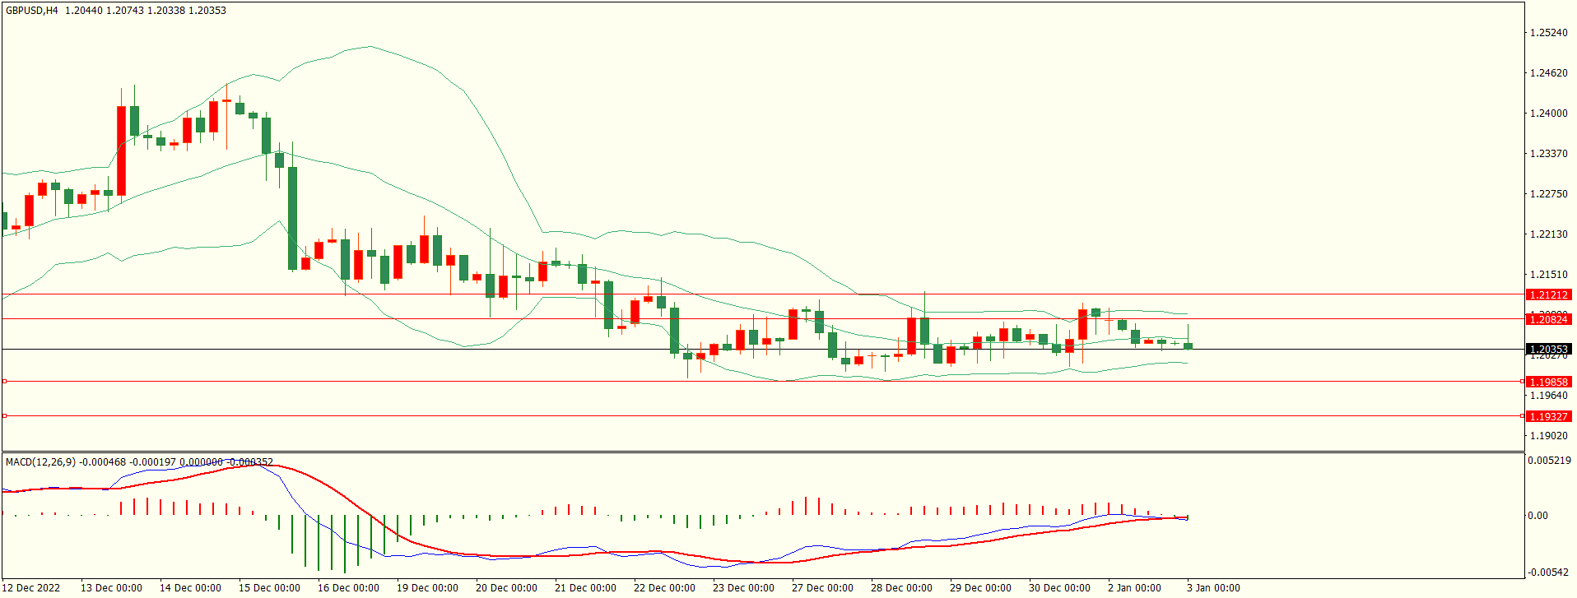Click the 14 Dec 00:00 time label

click(190, 588)
